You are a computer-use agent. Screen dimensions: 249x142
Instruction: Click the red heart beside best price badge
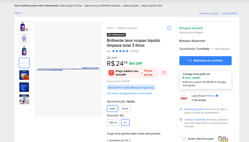tap(164, 73)
